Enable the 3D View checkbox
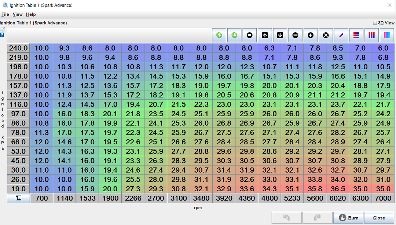 (375, 23)
